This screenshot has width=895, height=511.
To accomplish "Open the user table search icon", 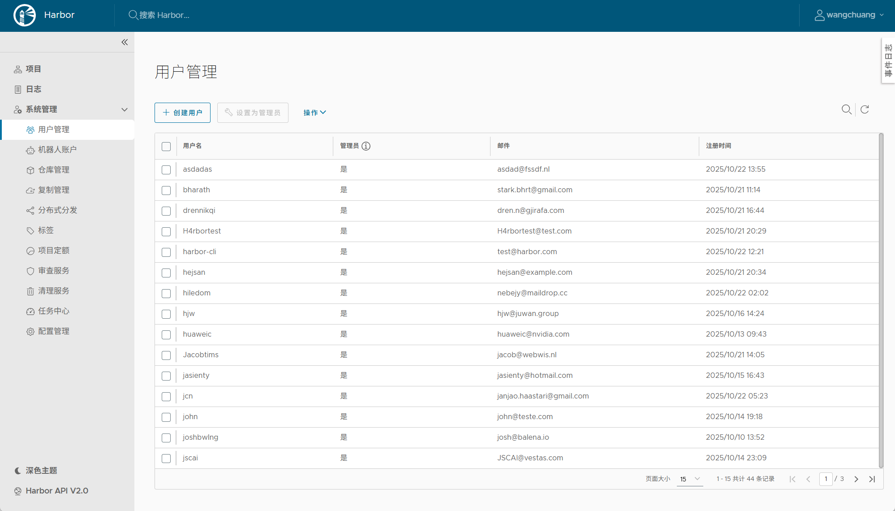I will [x=846, y=109].
